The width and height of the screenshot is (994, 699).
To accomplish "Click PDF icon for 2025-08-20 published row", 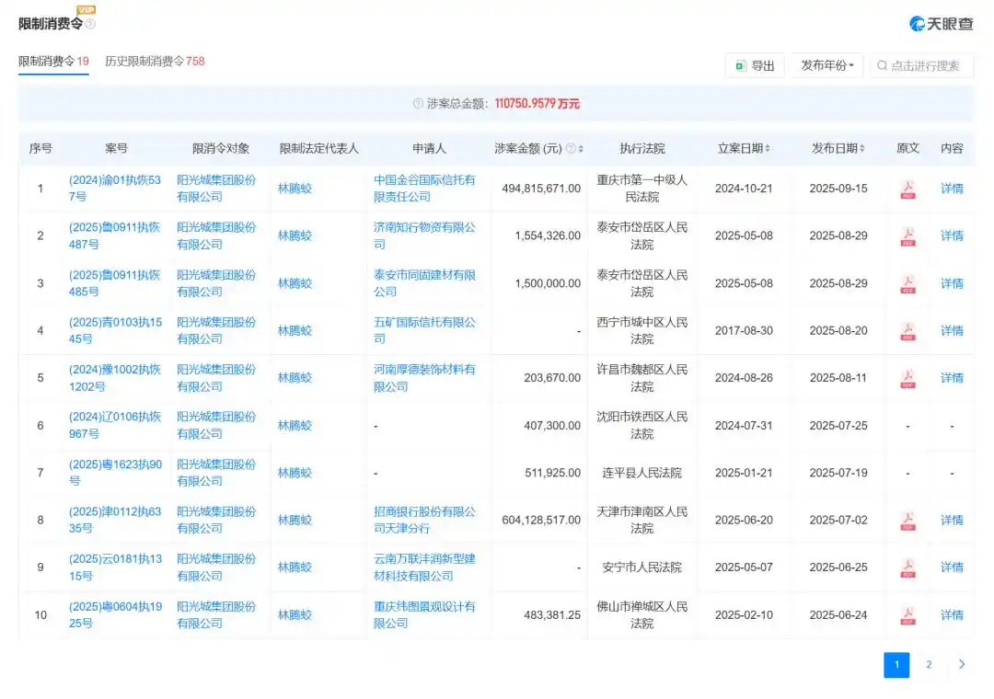I will tap(907, 331).
